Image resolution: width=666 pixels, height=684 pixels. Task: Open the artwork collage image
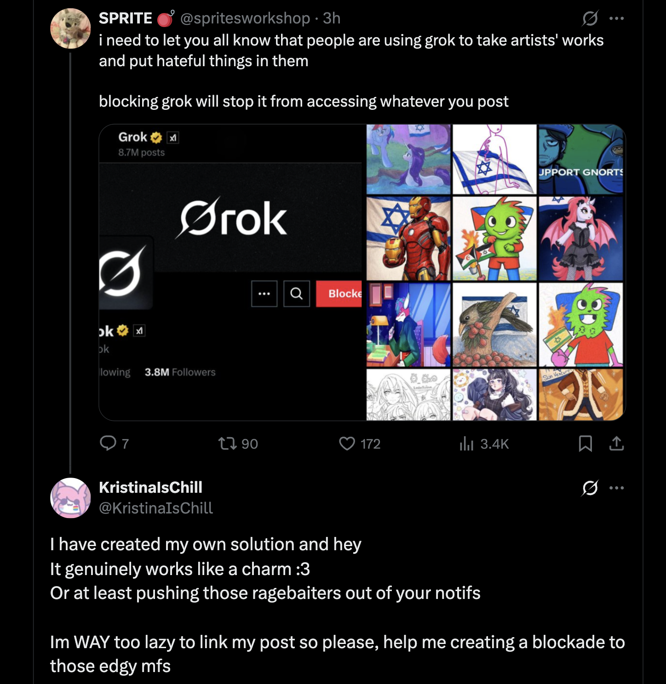(495, 272)
